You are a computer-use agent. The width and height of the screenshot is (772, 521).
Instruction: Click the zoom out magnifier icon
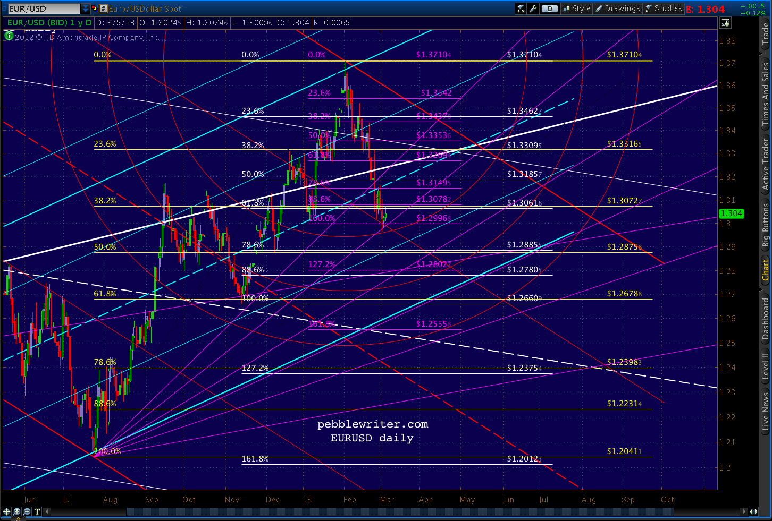pyautogui.click(x=27, y=512)
